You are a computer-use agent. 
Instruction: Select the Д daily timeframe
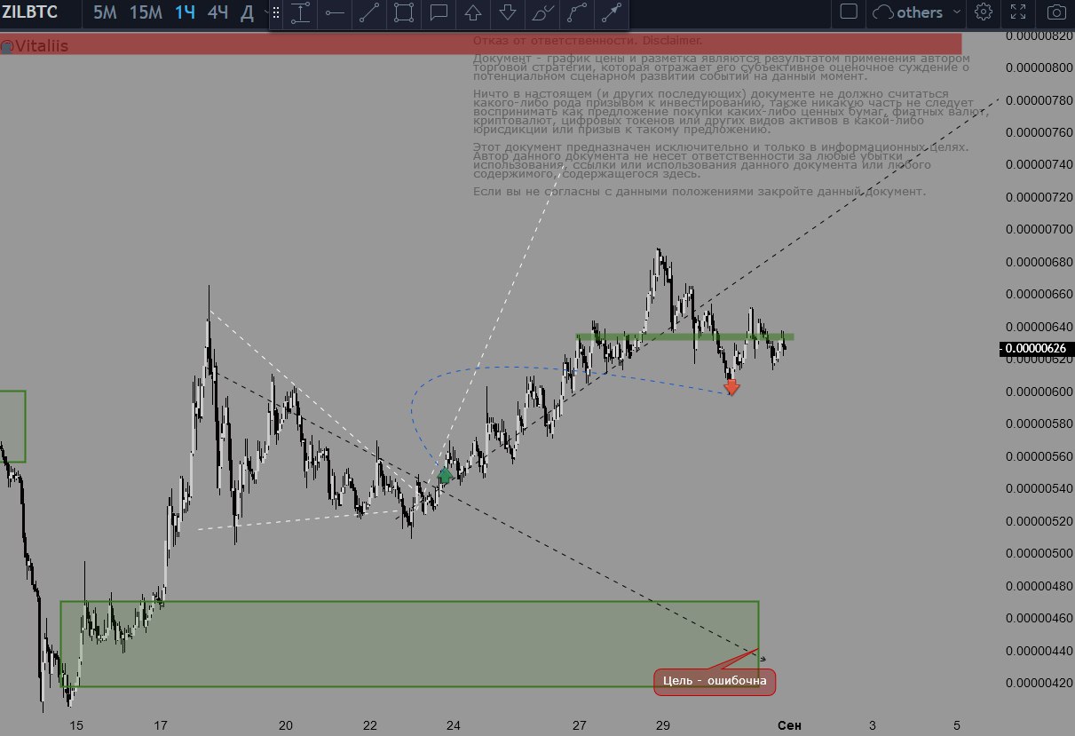tap(247, 12)
